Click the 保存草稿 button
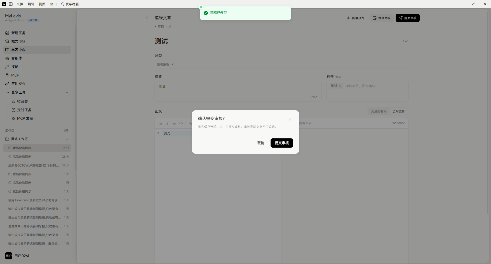The image size is (491, 264). (382, 18)
